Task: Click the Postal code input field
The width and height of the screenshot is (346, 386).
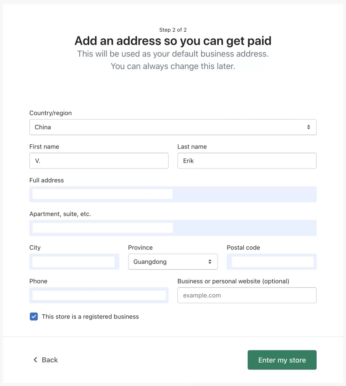Action: click(271, 262)
